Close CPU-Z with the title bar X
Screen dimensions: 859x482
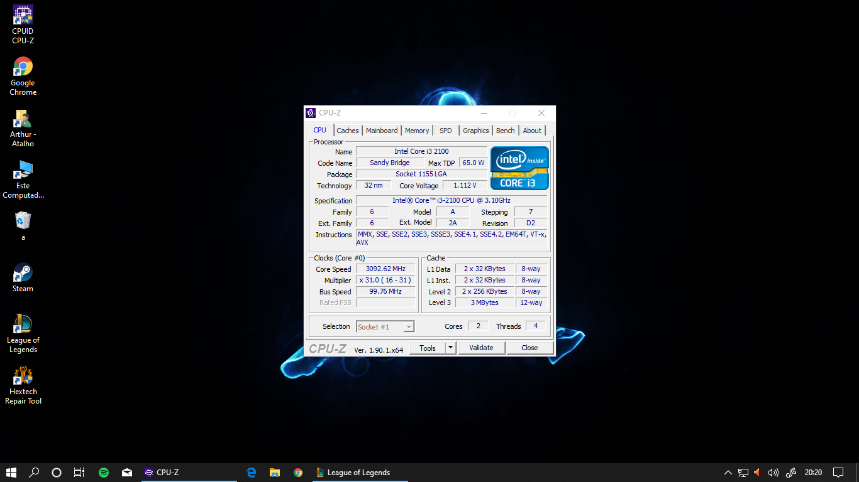point(541,113)
